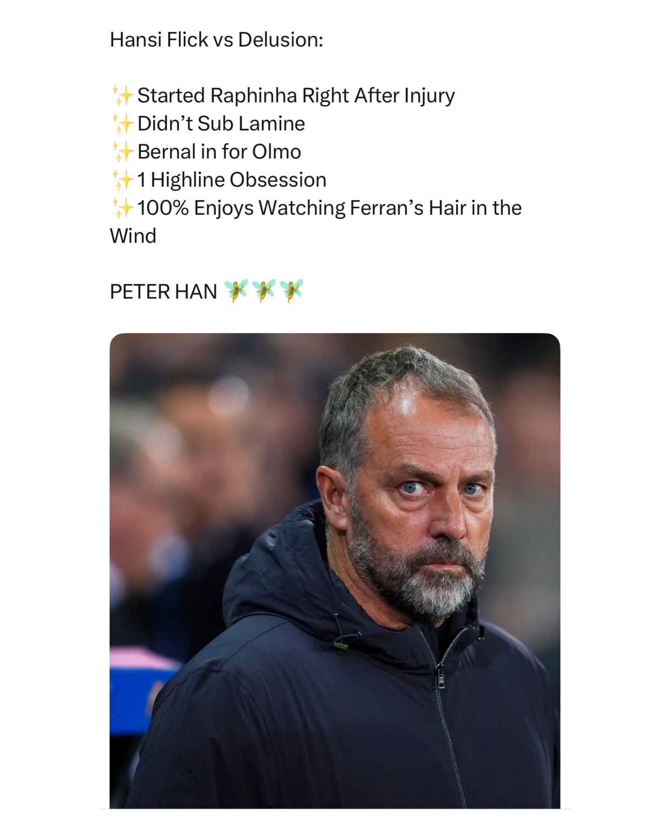Click the sparkle emoji before "100% Enjoys"
This screenshot has height=838, width=670.
122,208
